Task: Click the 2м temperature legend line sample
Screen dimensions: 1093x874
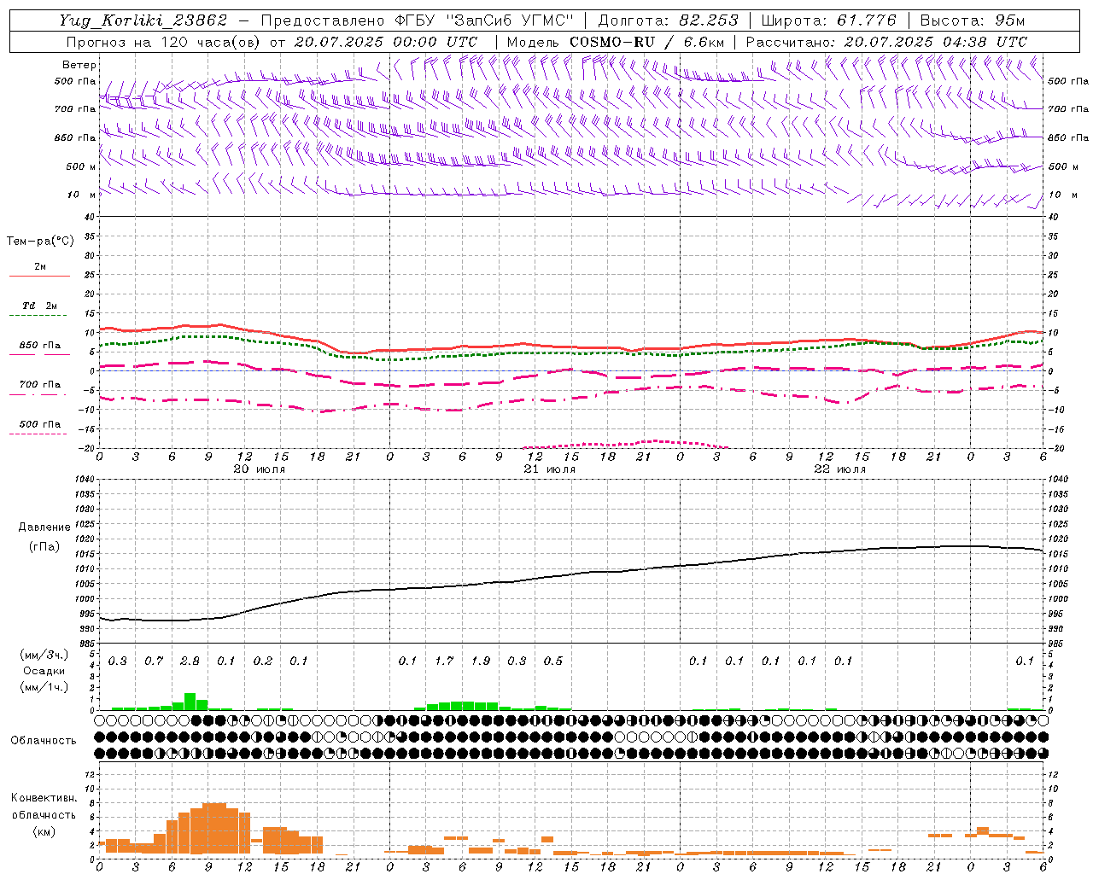Action: [39, 276]
